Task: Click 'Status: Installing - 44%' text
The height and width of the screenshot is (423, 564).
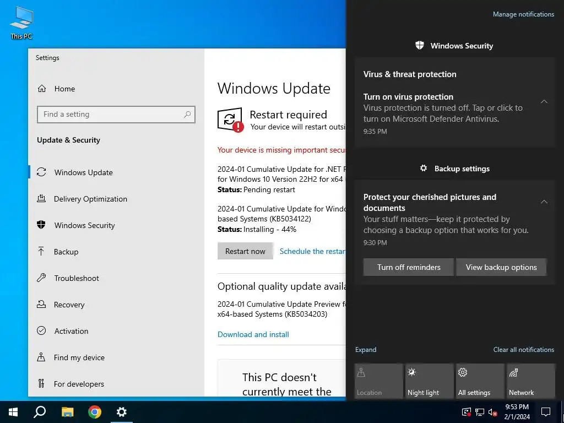Action: pyautogui.click(x=257, y=229)
